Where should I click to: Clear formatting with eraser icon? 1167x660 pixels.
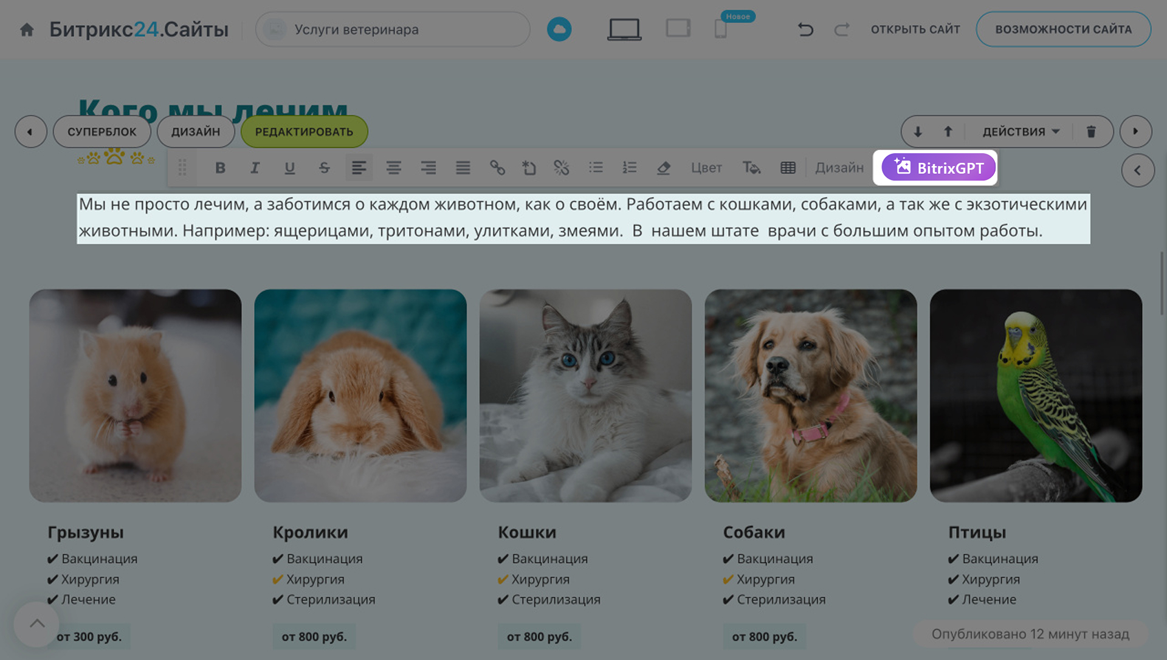pos(663,168)
